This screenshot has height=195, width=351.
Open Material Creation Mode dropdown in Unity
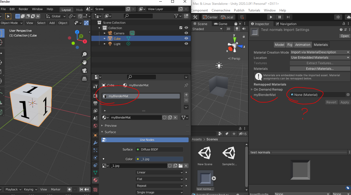point(320,52)
